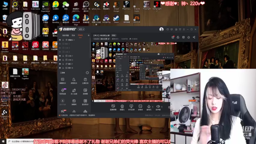256x144 pixels.
Task: Toggle visibility of 文本 3 source
Action: click(x=60, y=60)
